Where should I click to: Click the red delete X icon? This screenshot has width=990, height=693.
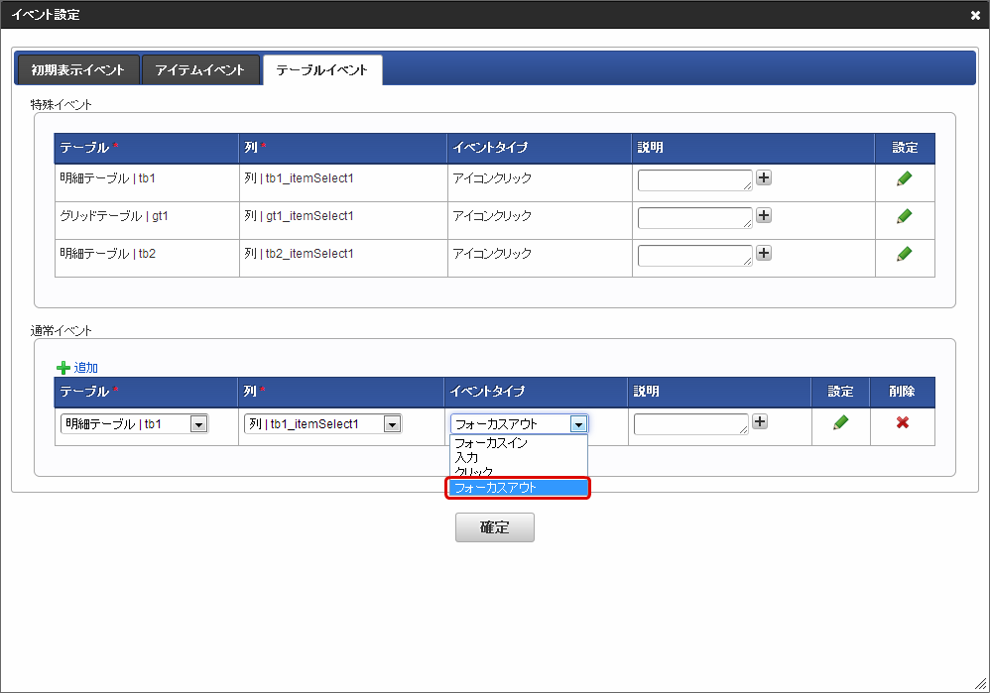903,422
